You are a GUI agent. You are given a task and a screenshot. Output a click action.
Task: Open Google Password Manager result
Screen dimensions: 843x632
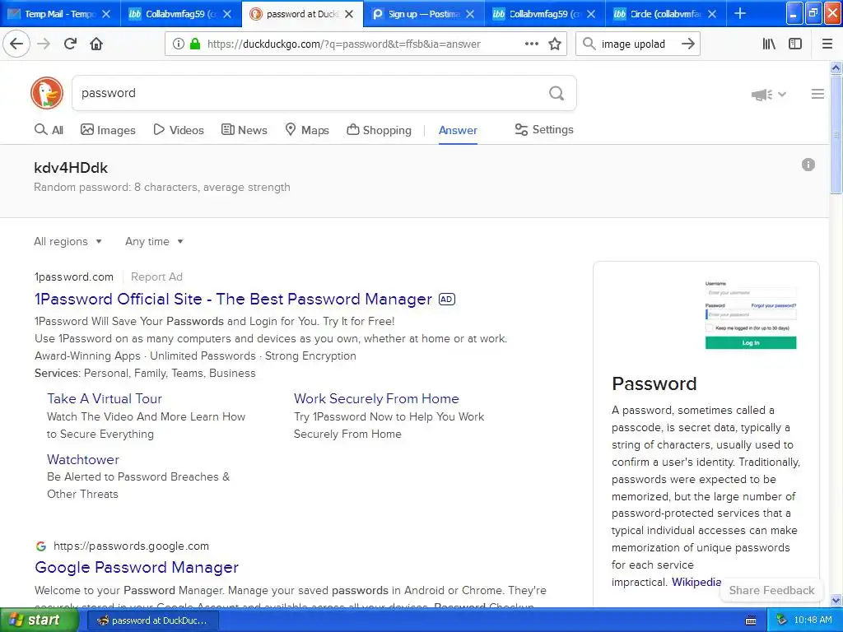click(137, 567)
